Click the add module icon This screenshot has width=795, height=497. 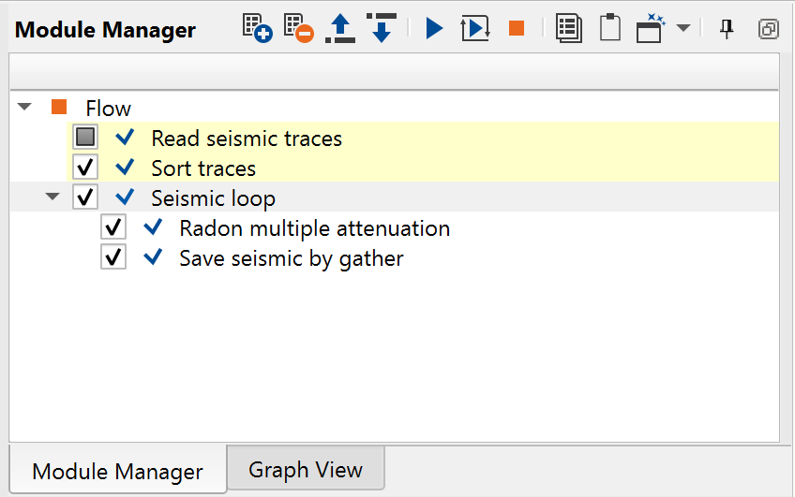click(x=257, y=28)
